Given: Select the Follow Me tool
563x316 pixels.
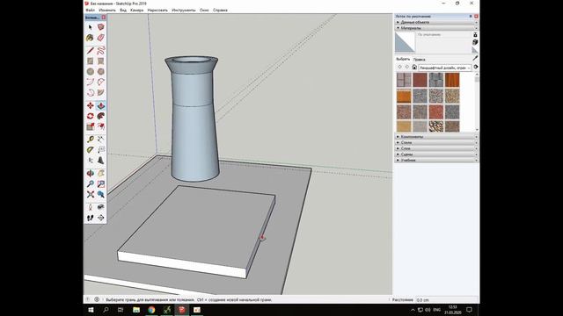Looking at the screenshot, I should tap(101, 116).
